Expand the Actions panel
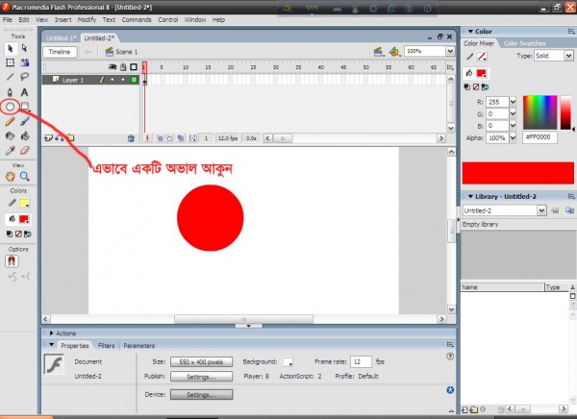The height and width of the screenshot is (419, 577). (52, 333)
